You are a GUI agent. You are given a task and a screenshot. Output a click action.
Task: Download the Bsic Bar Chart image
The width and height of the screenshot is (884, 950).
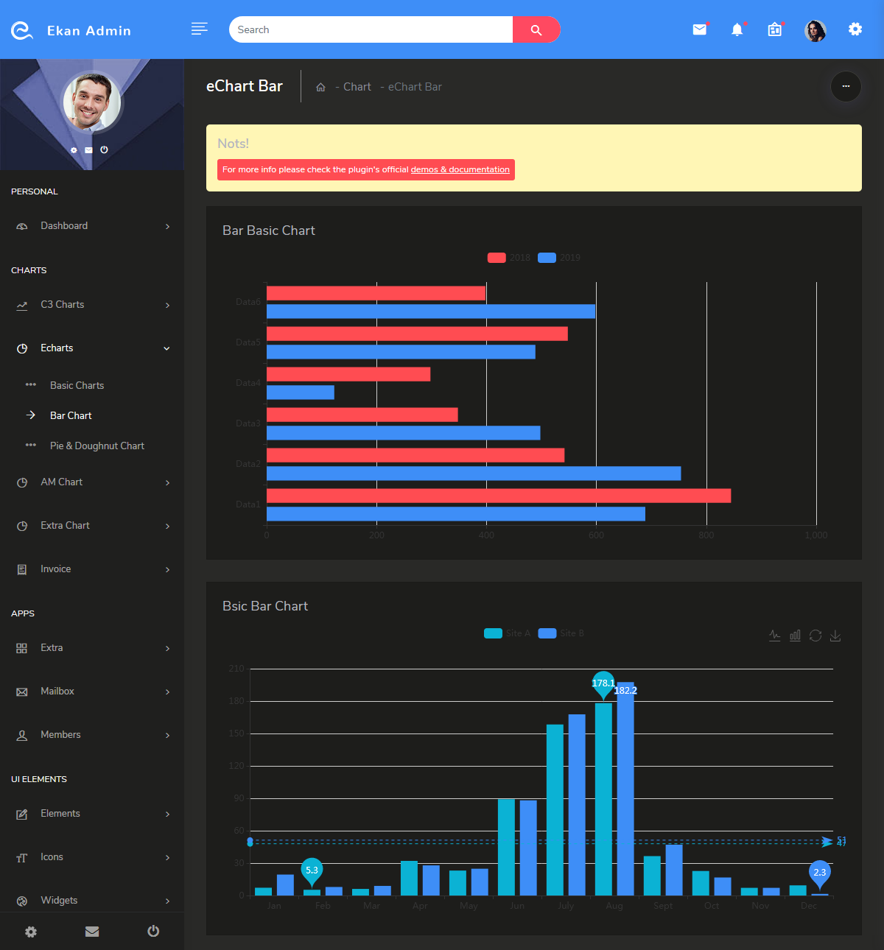835,635
